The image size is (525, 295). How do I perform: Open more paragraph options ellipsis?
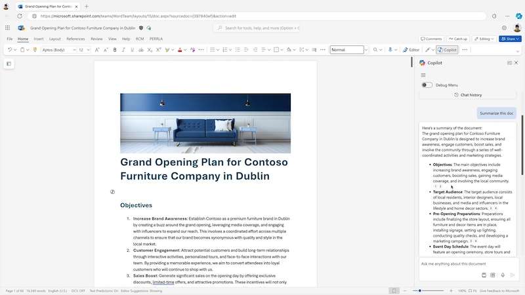(x=323, y=50)
